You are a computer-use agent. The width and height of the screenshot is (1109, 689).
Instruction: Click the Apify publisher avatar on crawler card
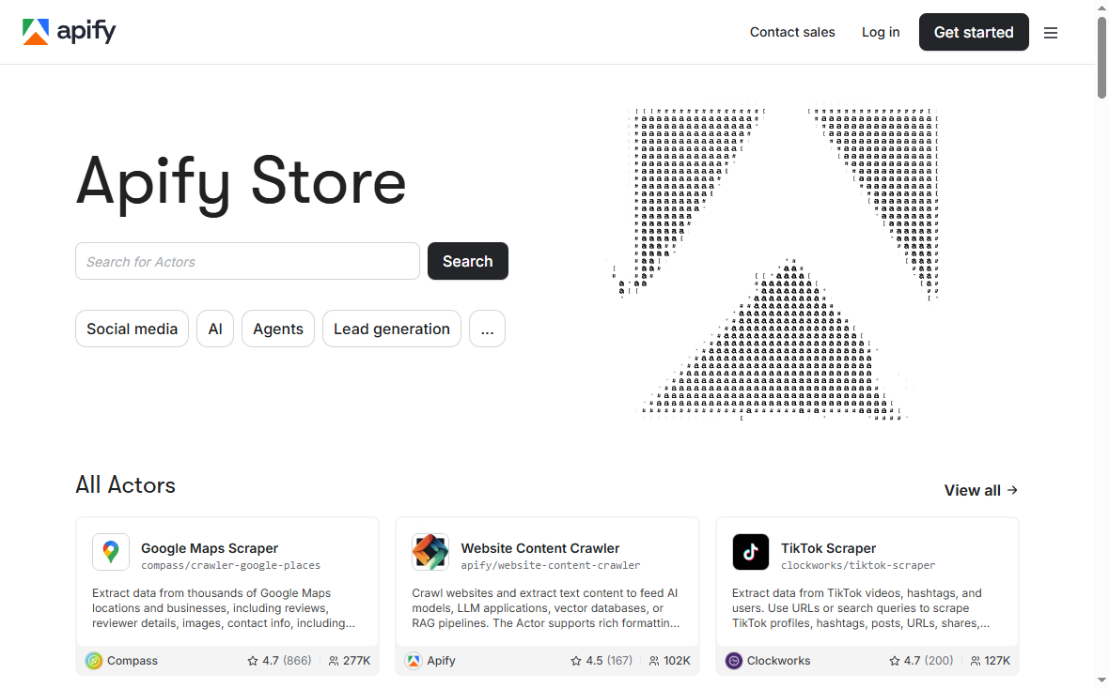pos(414,661)
